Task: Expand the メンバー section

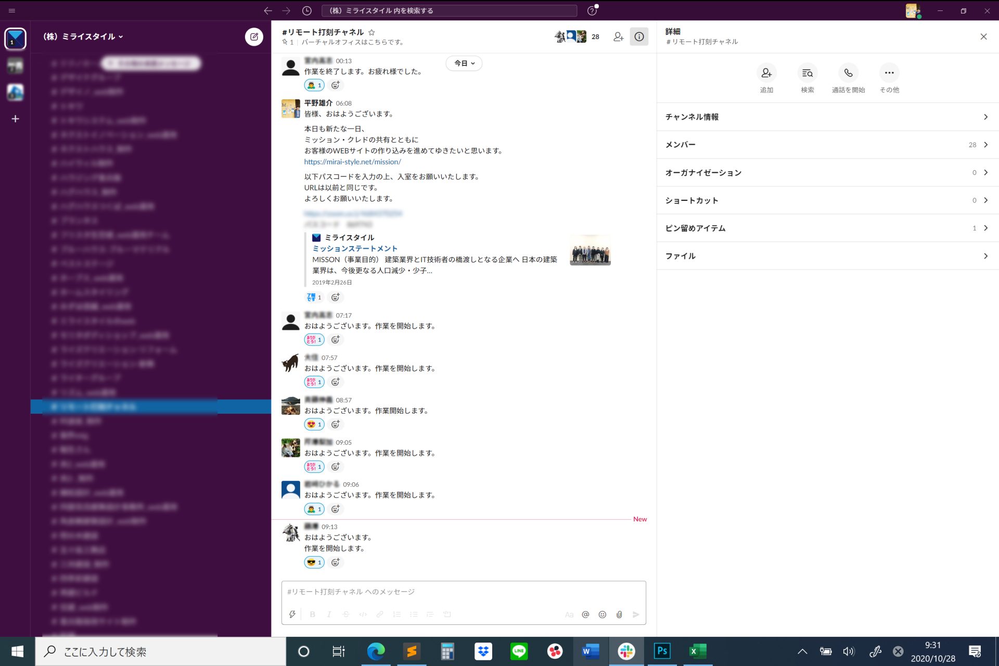Action: click(x=827, y=145)
